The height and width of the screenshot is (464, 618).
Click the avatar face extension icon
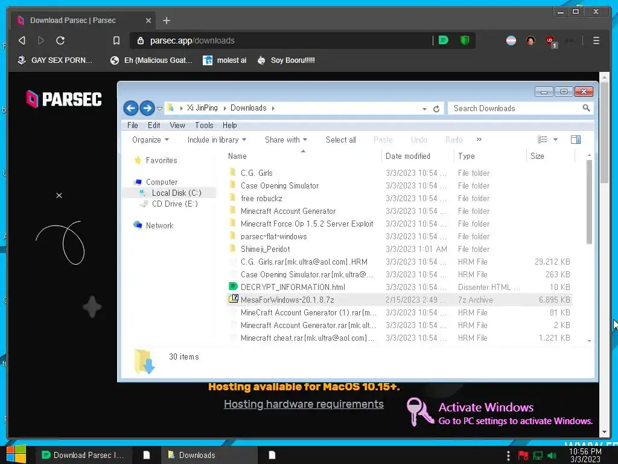(530, 40)
